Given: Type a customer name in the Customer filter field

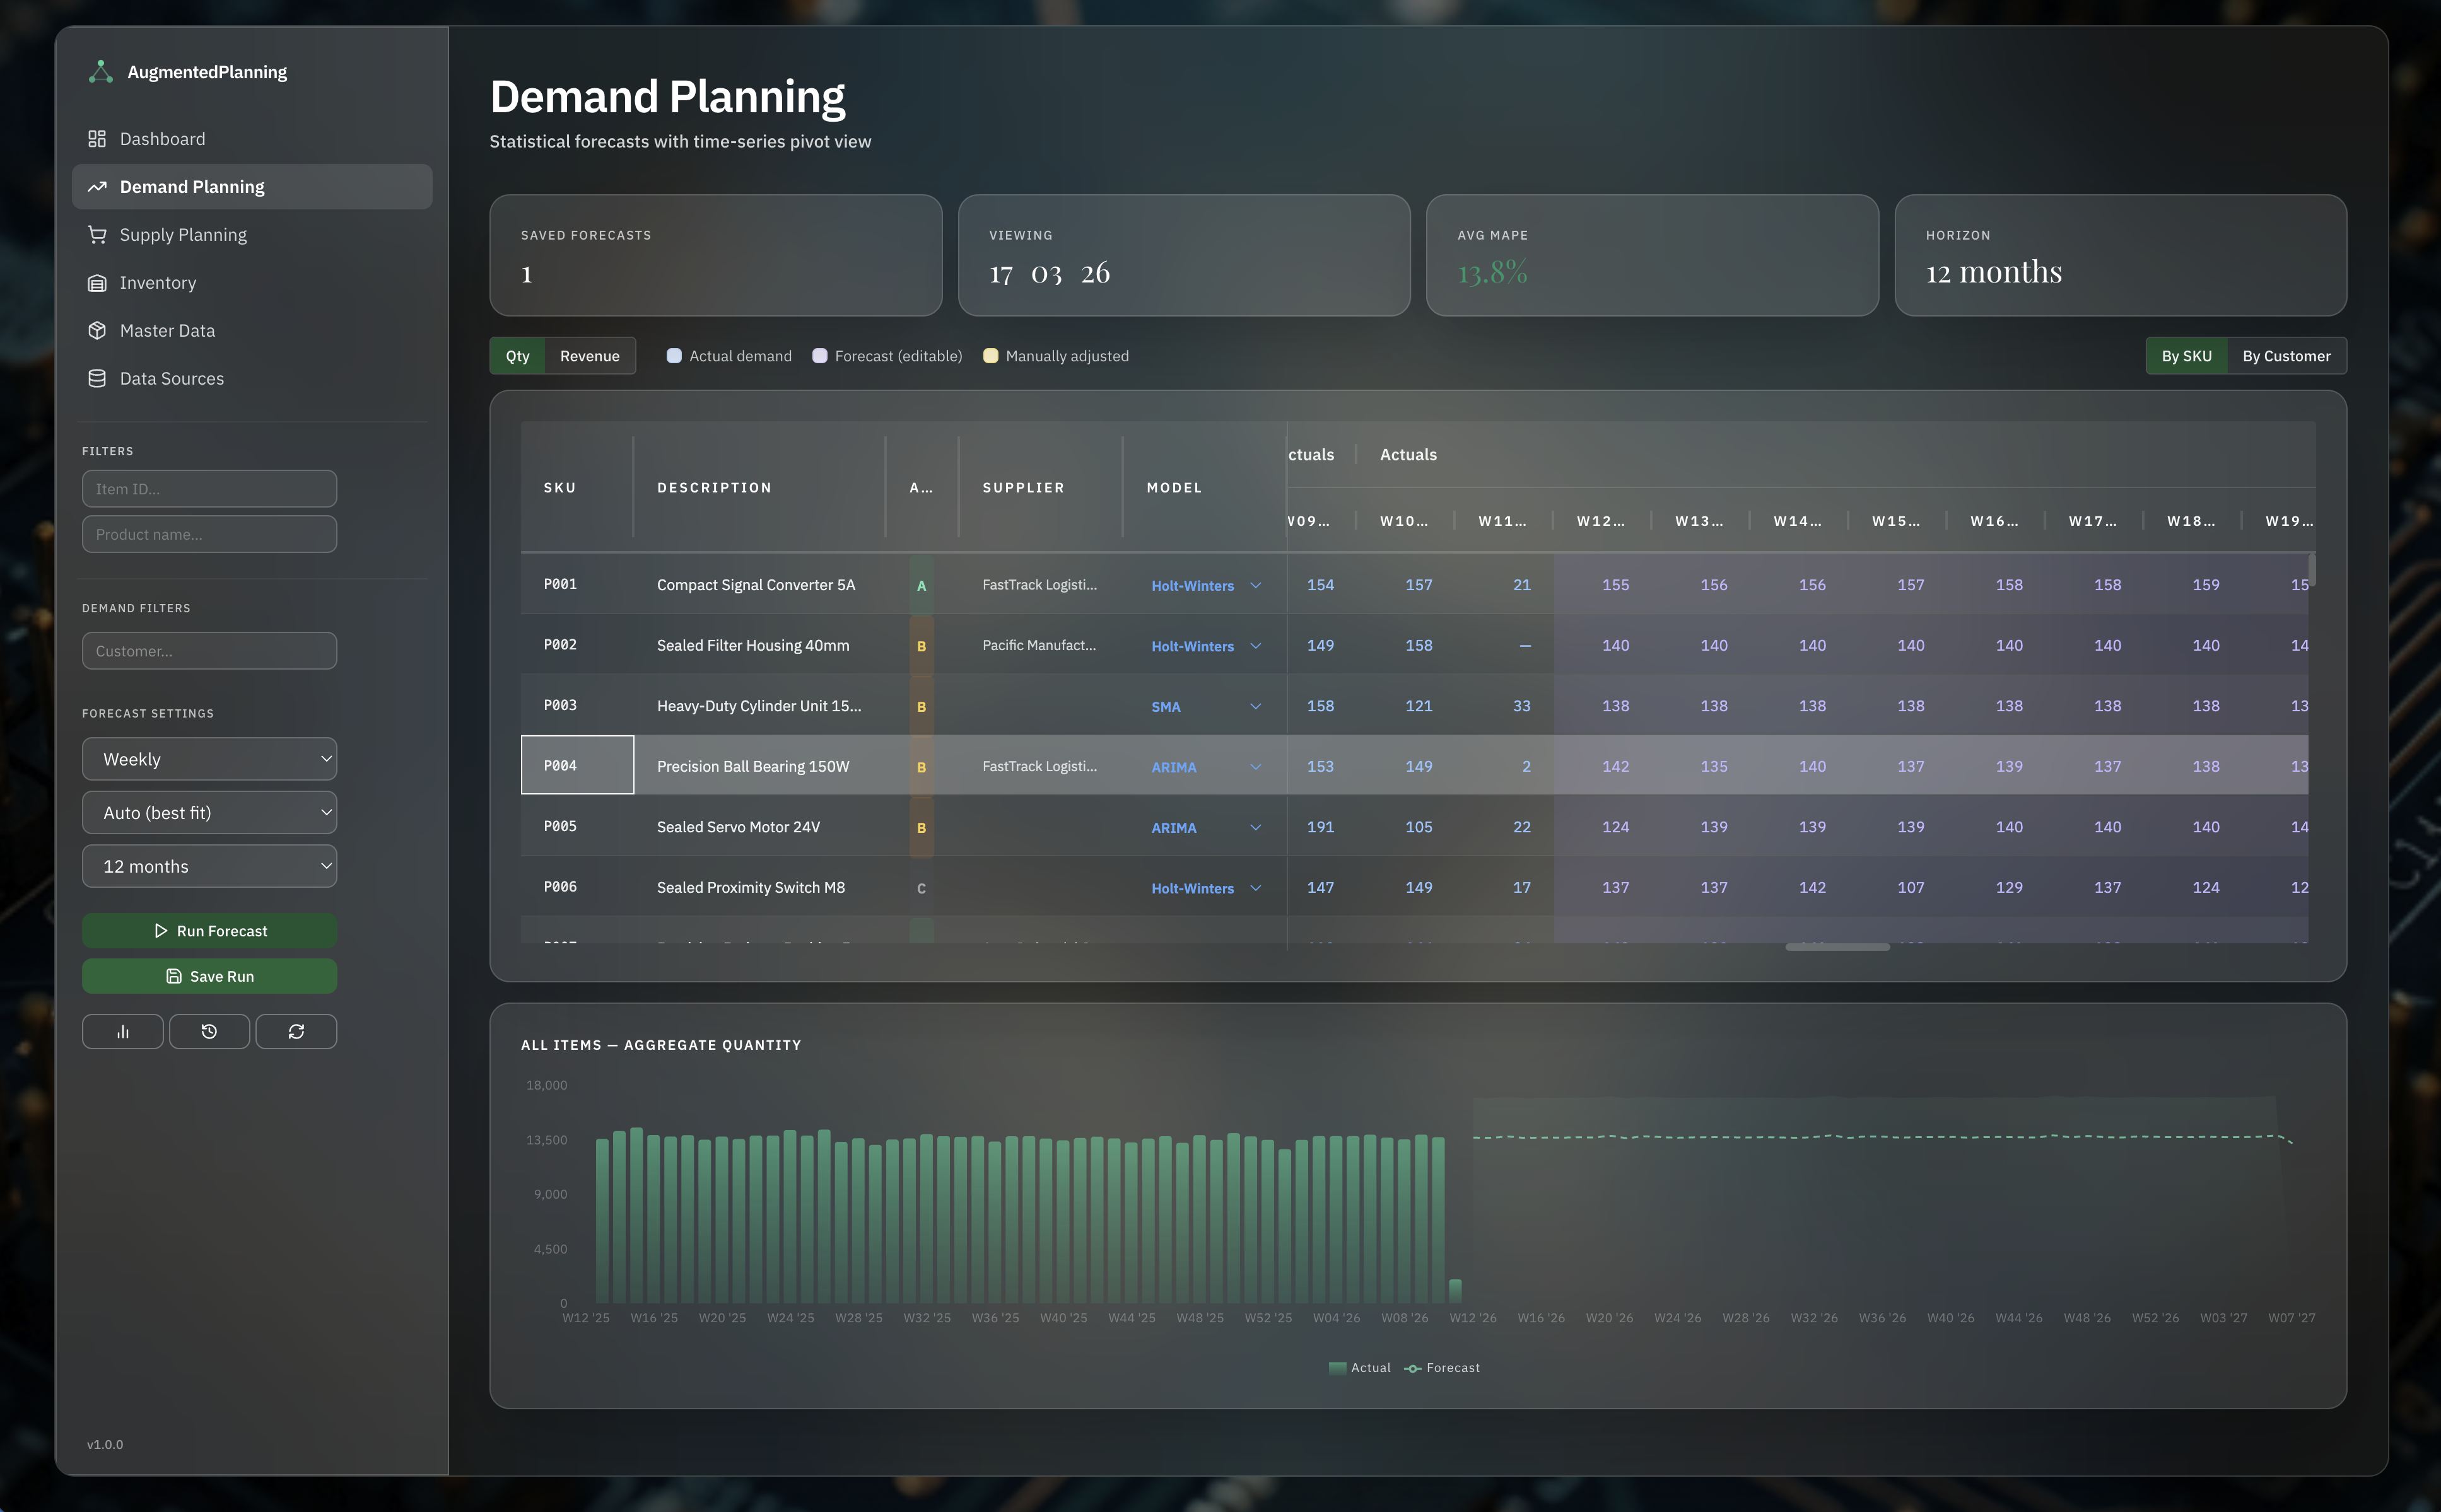Looking at the screenshot, I should 209,651.
